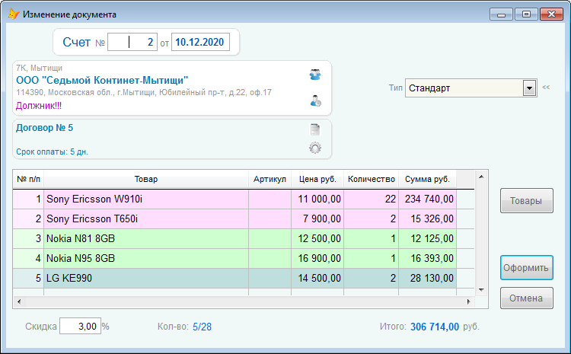Click the horizontal scrollbar right arrow
571x354 pixels.
469,301
